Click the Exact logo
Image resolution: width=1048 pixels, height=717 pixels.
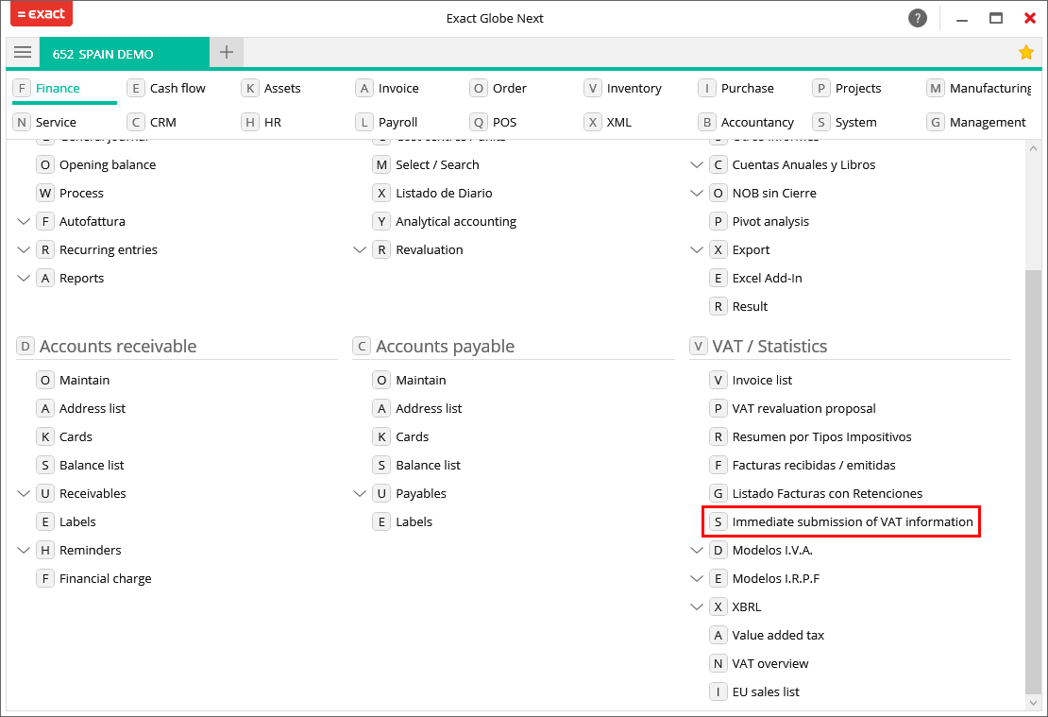(41, 15)
